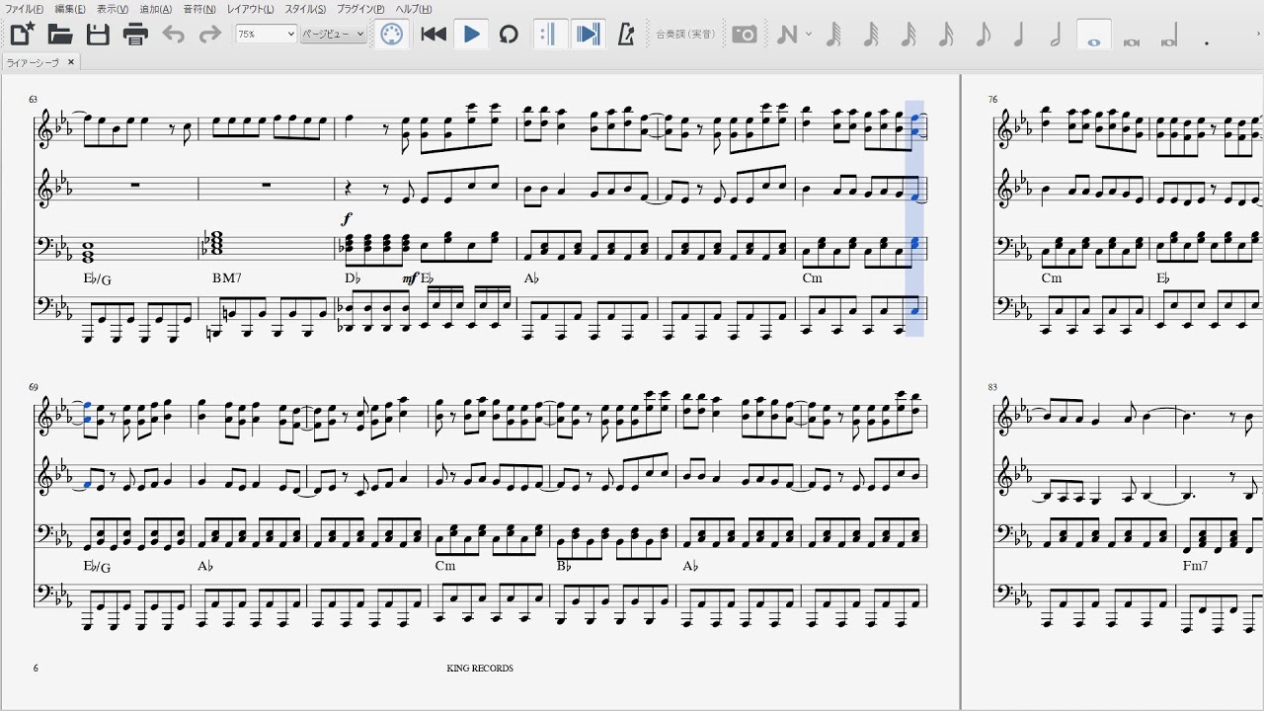Click the open file folder icon
Image resolution: width=1264 pixels, height=711 pixels.
click(60, 35)
